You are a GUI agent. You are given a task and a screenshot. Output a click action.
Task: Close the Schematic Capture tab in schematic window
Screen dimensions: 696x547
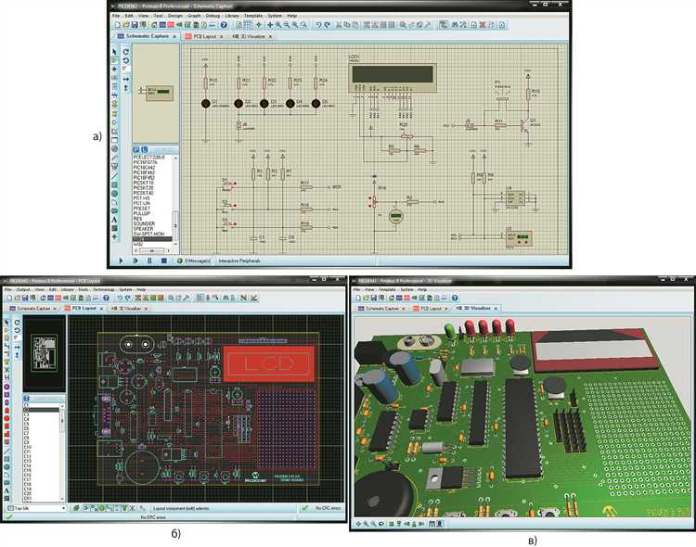[174, 36]
